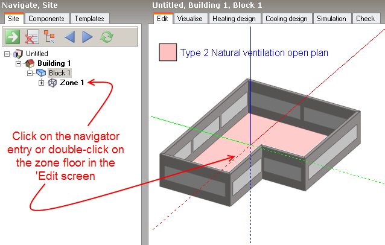Viewport: 385px width, 245px height.
Task: Open the Templates tab
Action: click(90, 19)
